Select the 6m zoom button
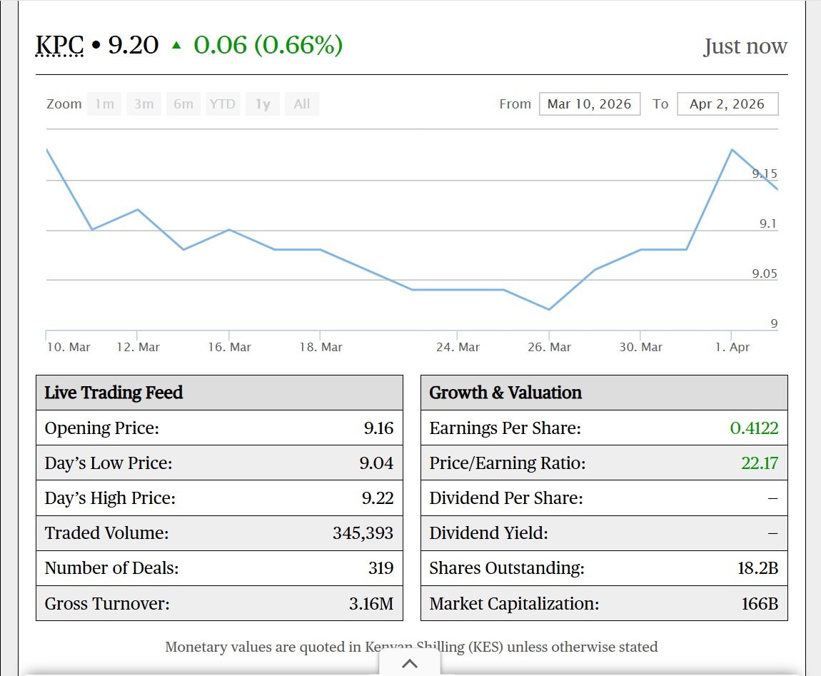Screen dimensions: 821x676 (183, 104)
